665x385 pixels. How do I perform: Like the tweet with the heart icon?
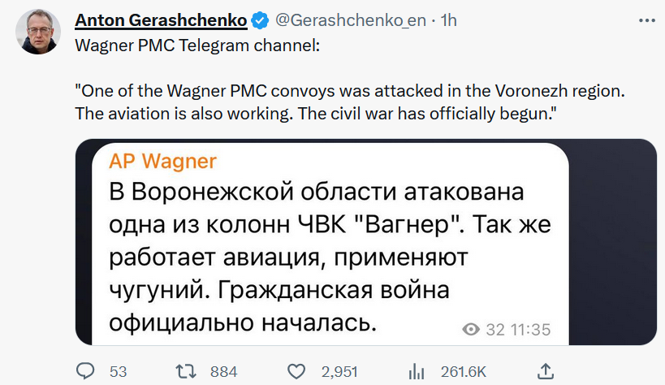[x=296, y=371]
